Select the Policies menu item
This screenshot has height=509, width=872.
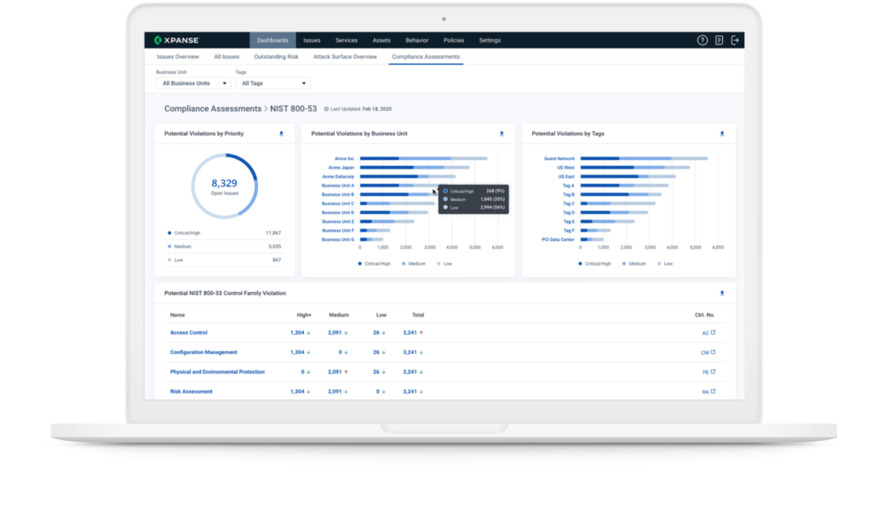click(454, 40)
